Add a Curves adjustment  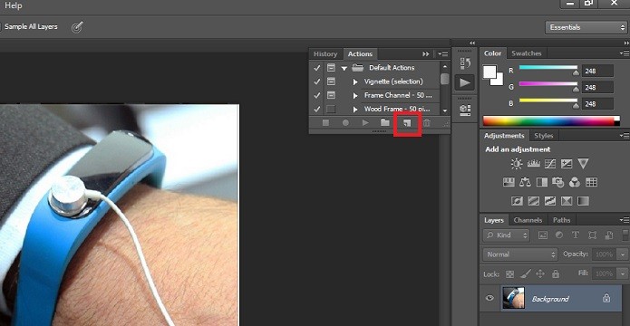(550, 164)
